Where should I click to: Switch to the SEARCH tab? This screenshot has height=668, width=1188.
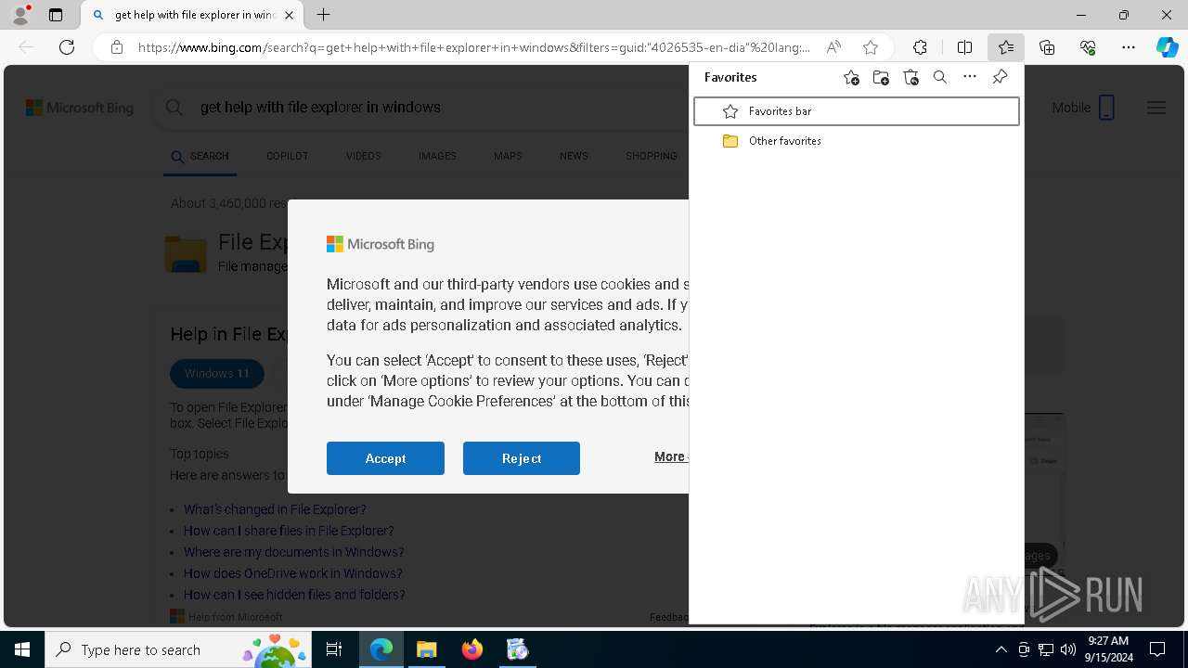pyautogui.click(x=200, y=157)
